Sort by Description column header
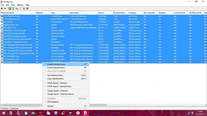This screenshot has height=116, width=207. (x=83, y=13)
